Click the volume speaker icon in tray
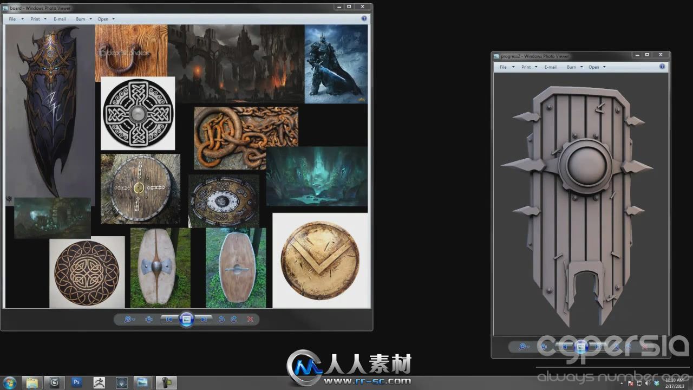The image size is (693, 390). 648,383
